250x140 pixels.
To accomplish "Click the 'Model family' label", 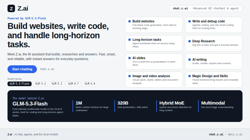I will click(x=14, y=79).
